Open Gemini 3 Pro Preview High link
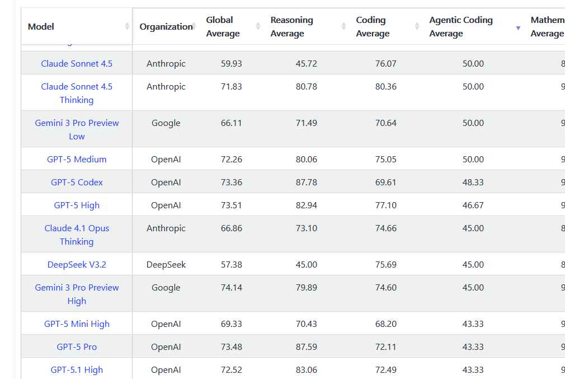Screen dimensions: 565x379 point(77,294)
